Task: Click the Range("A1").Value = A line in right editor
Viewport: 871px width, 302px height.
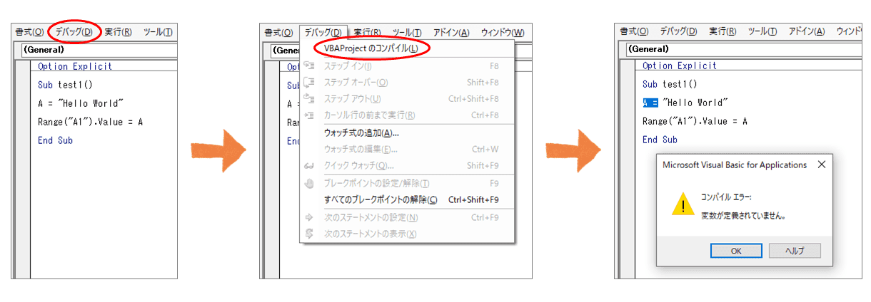Action: (695, 121)
